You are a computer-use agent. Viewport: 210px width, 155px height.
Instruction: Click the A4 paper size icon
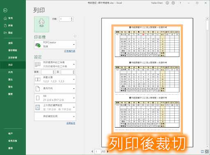click(38, 98)
